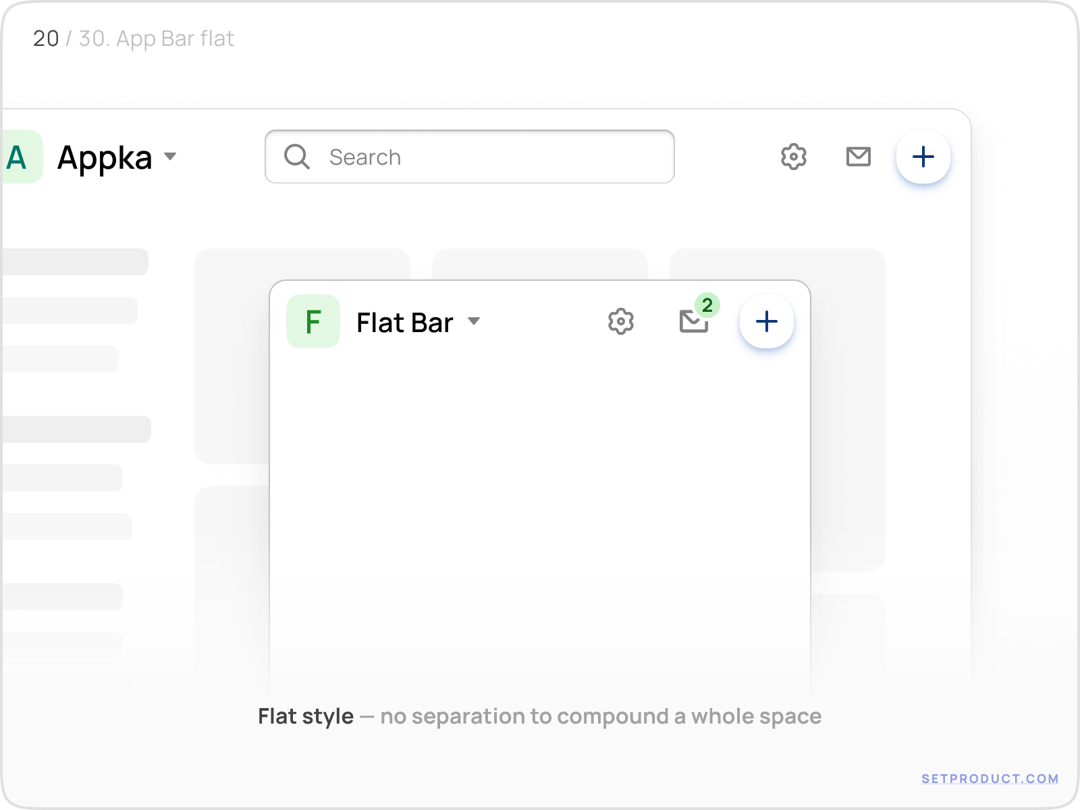
Task: Click the Appka title text
Action: [x=105, y=158]
